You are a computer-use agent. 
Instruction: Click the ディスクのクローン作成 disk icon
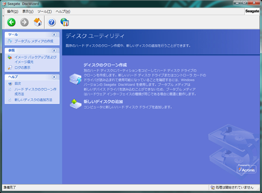76,79
